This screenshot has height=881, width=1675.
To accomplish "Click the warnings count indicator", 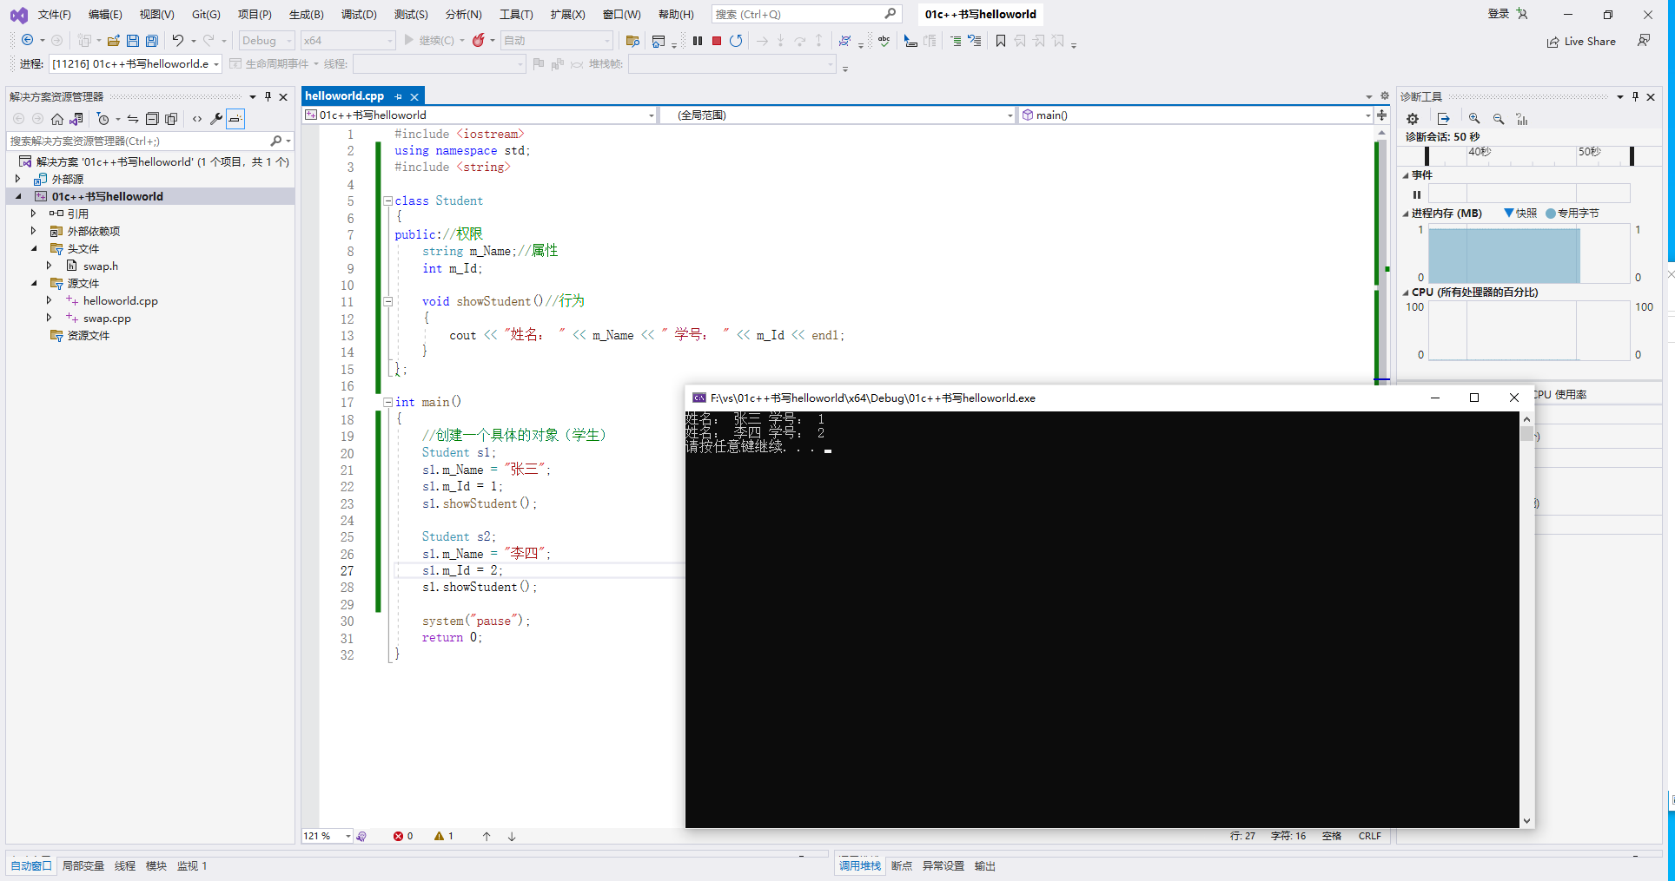I will click(x=444, y=836).
